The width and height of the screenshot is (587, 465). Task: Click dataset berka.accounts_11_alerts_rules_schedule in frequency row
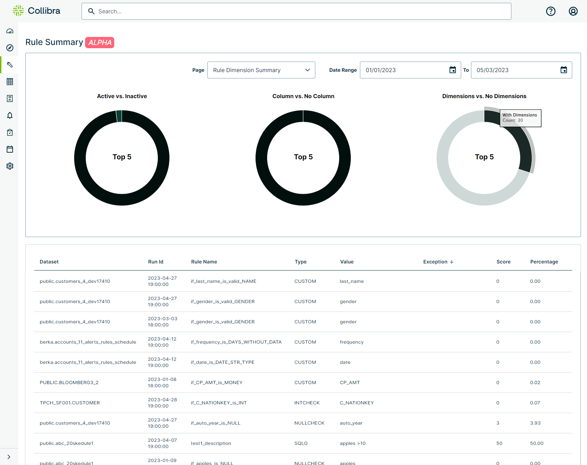[88, 342]
